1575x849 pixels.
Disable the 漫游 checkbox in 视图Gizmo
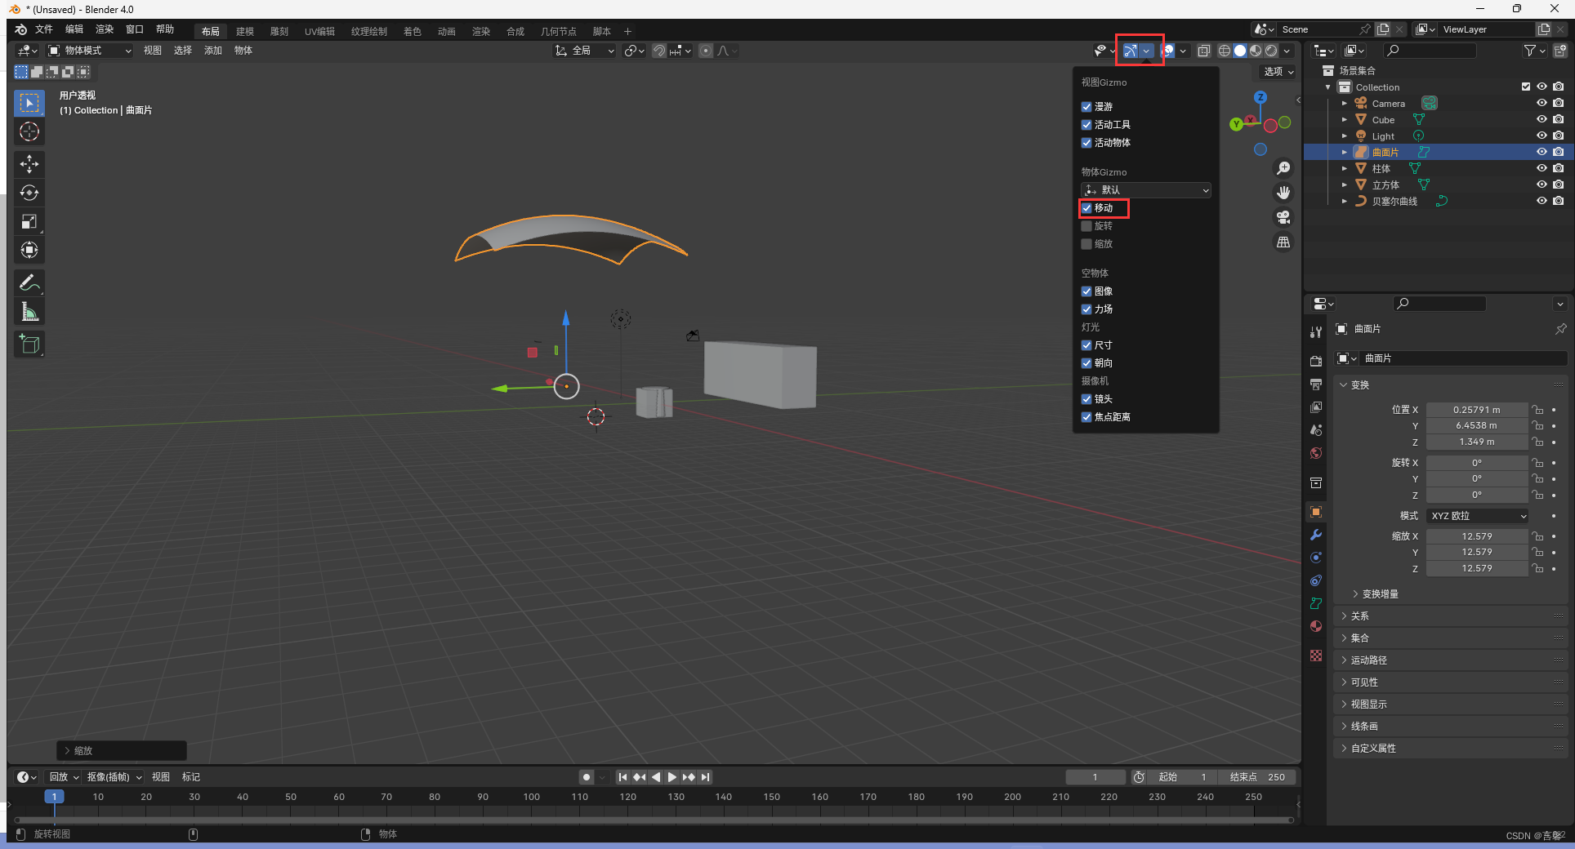click(x=1086, y=106)
